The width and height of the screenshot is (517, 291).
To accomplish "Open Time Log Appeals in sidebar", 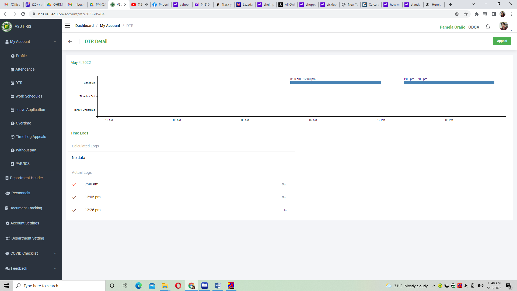I will [31, 137].
